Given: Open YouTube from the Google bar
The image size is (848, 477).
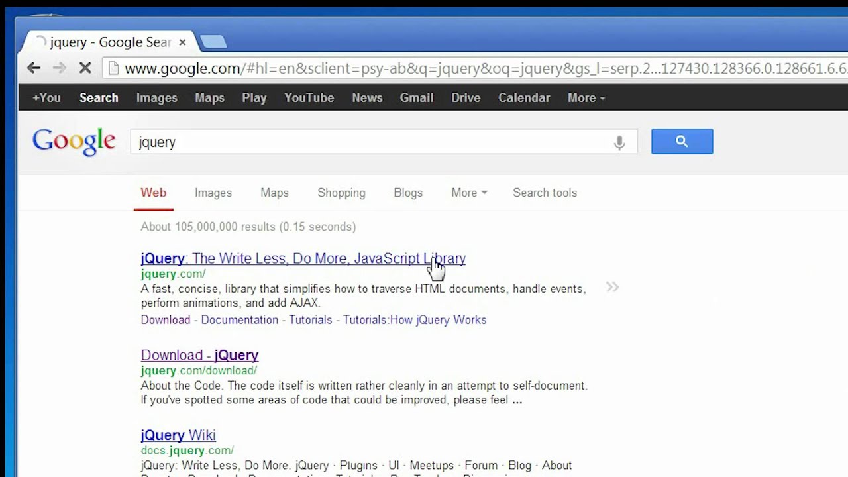Looking at the screenshot, I should [x=309, y=97].
